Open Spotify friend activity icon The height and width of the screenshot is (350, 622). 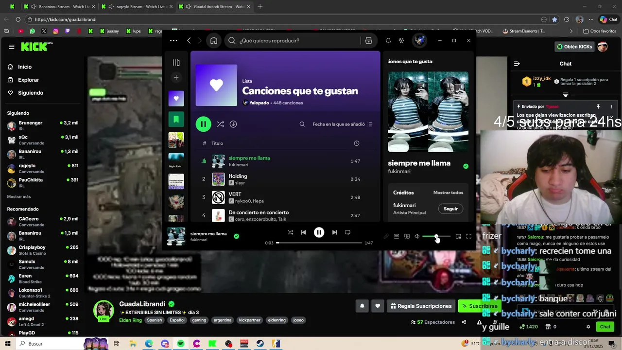pos(401,41)
